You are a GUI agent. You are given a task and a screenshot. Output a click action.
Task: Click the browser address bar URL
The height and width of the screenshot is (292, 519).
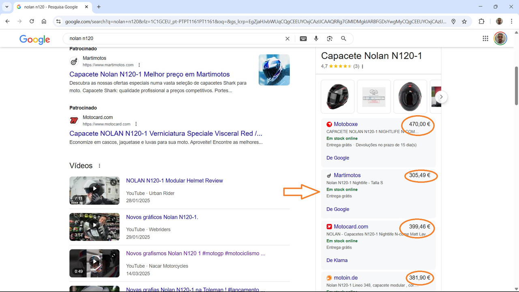[255, 21]
